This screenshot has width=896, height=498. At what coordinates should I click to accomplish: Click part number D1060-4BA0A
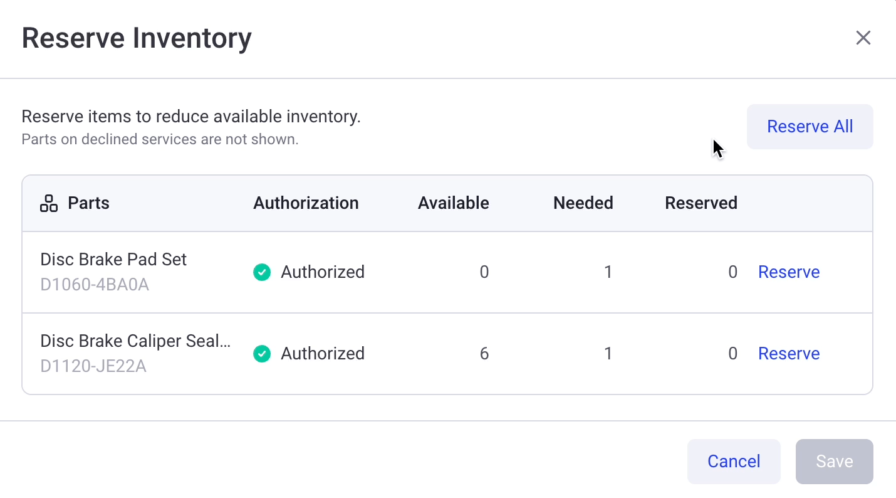tap(94, 284)
